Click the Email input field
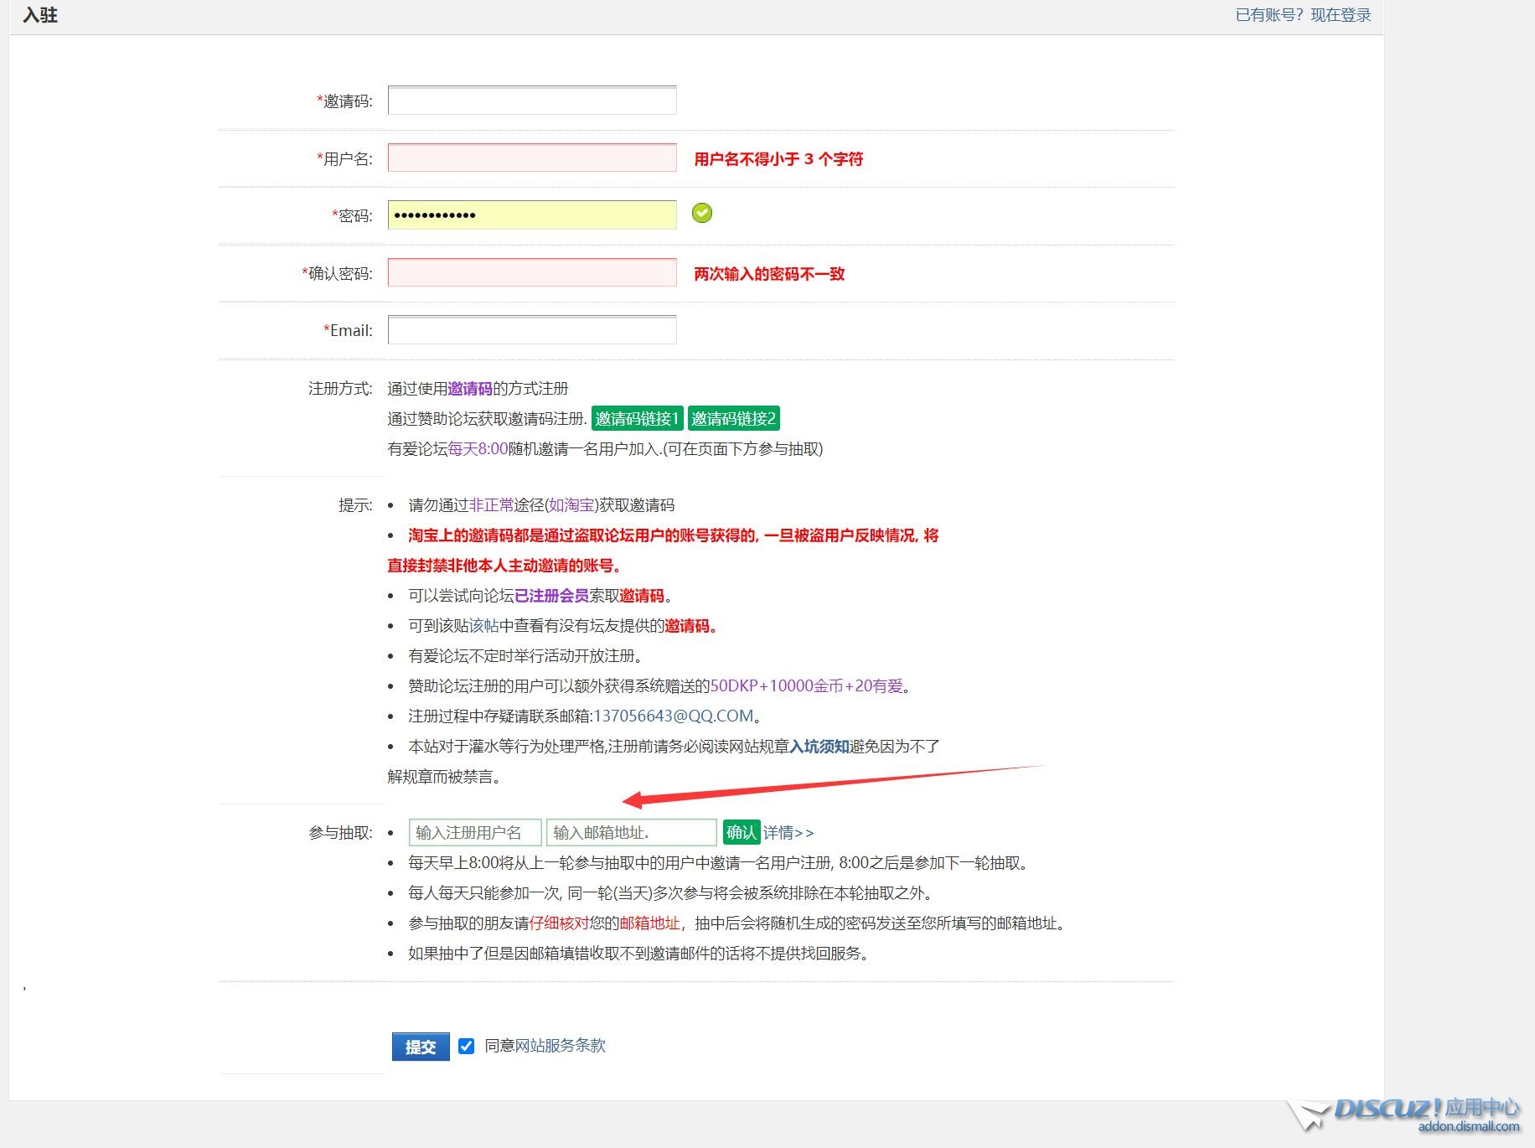Viewport: 1535px width, 1148px height. (532, 330)
